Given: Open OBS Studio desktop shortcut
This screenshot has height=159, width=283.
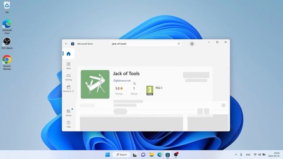Looking at the screenshot, I should [7, 43].
